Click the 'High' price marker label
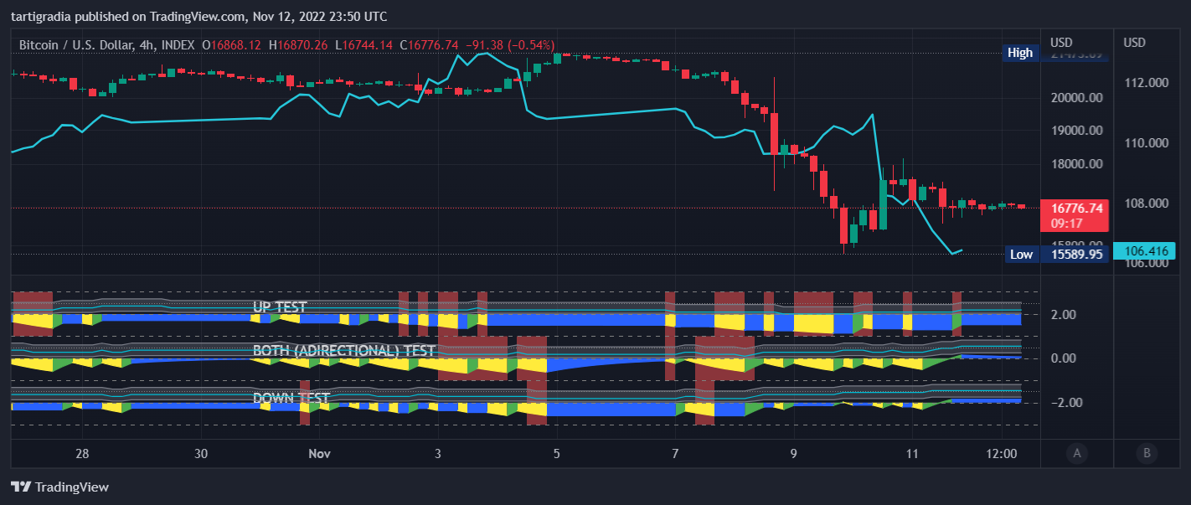Viewport: 1191px width, 505px height. pos(1020,53)
